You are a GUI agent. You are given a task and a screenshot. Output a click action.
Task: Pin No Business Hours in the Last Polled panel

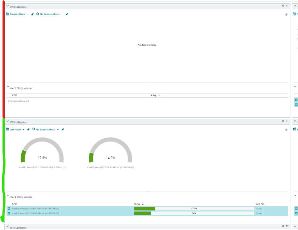coord(63,129)
